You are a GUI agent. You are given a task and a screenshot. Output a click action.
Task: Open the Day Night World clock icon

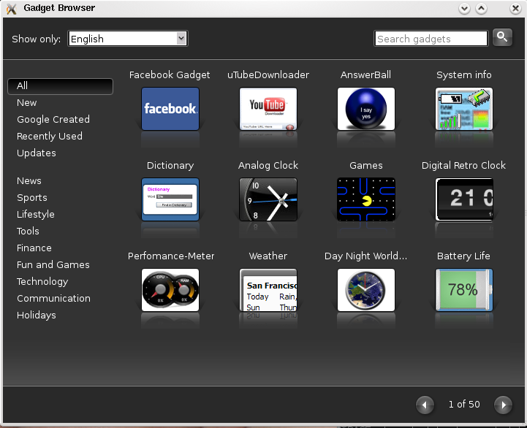366,290
